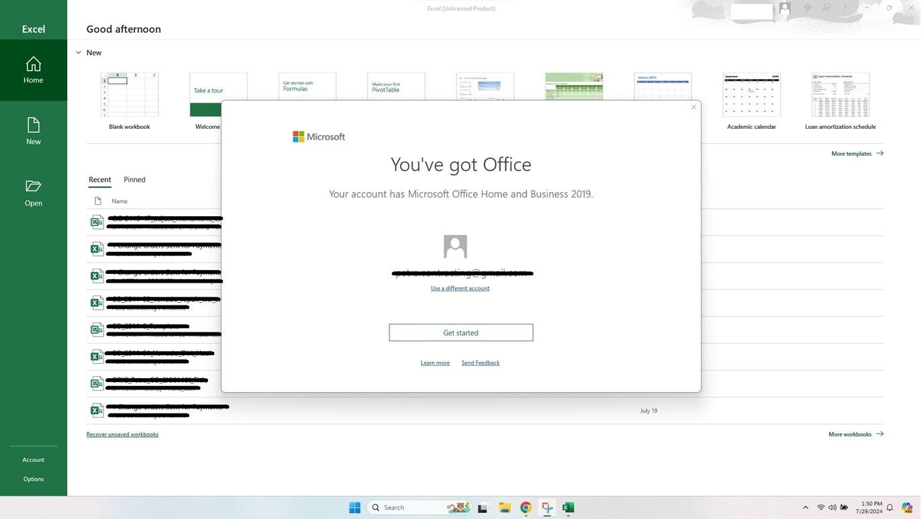Open File Explorer from taskbar
The image size is (921, 519).
pos(505,508)
